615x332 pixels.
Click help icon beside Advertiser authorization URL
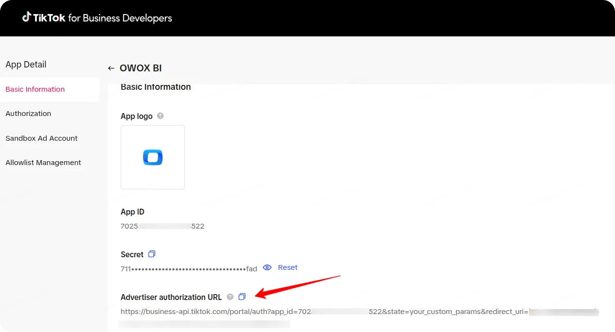tap(230, 297)
